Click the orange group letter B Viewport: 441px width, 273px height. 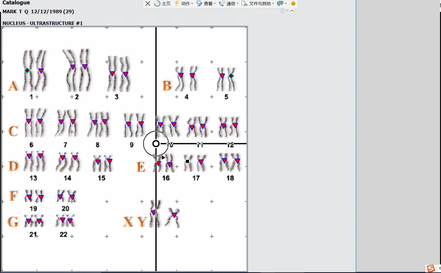166,86
